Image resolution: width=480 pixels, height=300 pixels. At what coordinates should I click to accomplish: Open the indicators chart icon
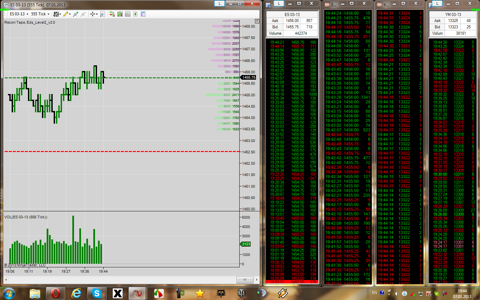pos(128,14)
